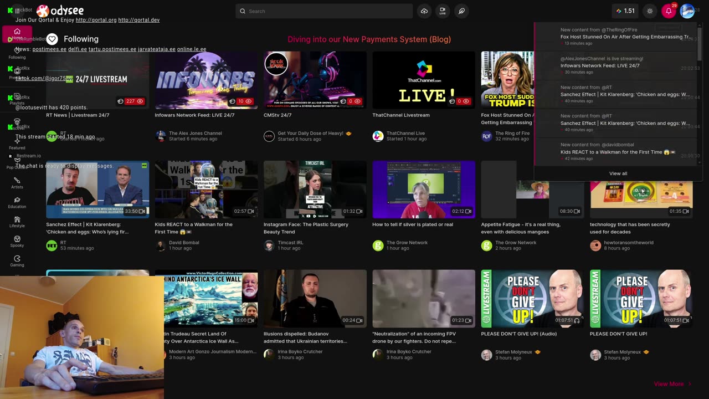Open Artists category in sidebar

17,183
